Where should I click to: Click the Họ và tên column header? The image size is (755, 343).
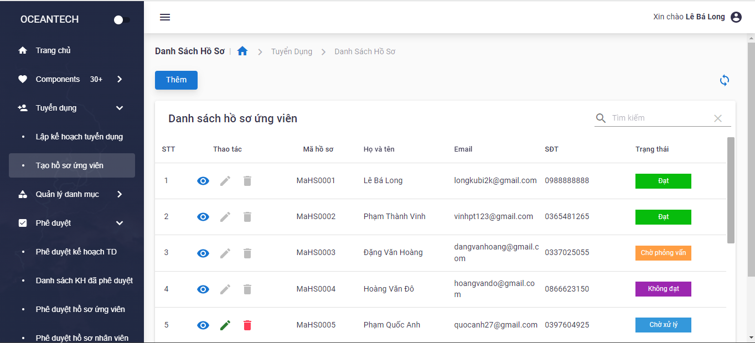pos(379,149)
